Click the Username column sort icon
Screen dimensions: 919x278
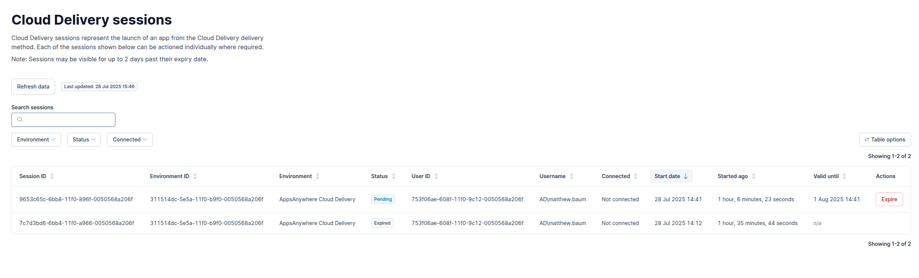click(x=572, y=176)
